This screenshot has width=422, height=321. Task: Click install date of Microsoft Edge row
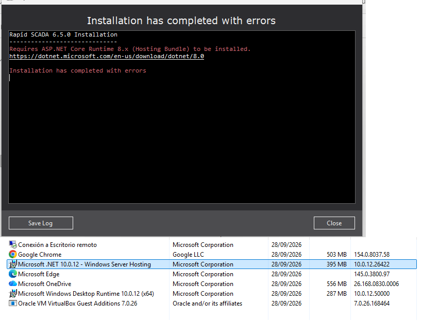tap(286, 274)
